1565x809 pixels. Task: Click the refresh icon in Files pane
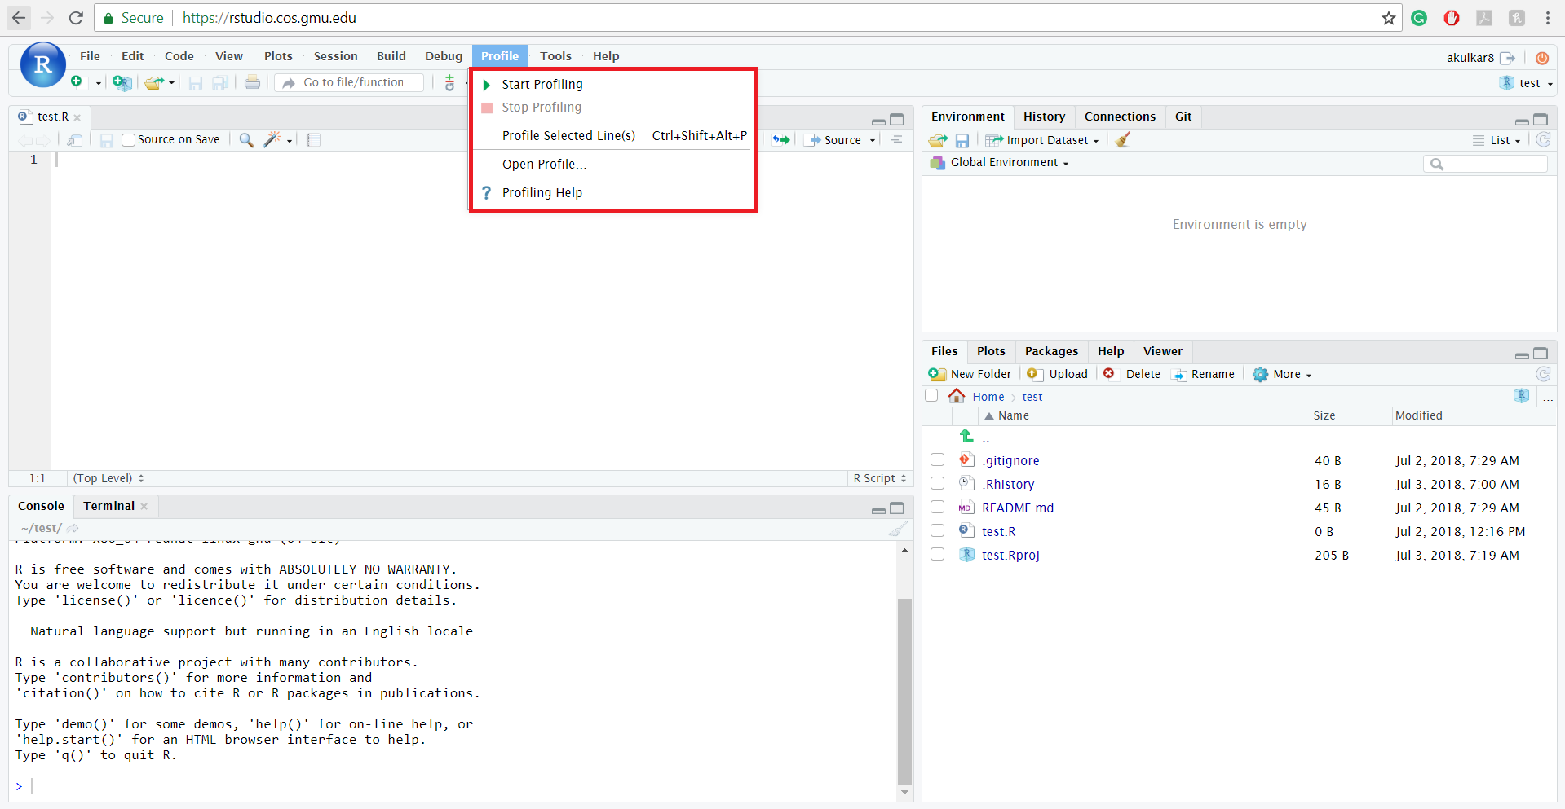click(x=1543, y=374)
